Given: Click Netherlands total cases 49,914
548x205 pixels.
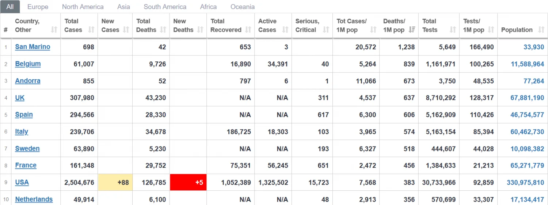Looking at the screenshot, I should [x=84, y=199].
